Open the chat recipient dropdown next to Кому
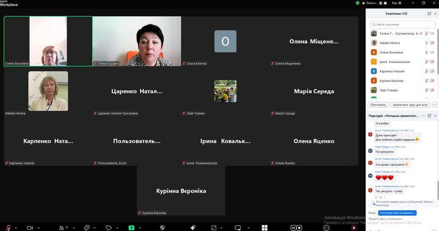Viewport: 439px width, 231px height. click(x=398, y=213)
